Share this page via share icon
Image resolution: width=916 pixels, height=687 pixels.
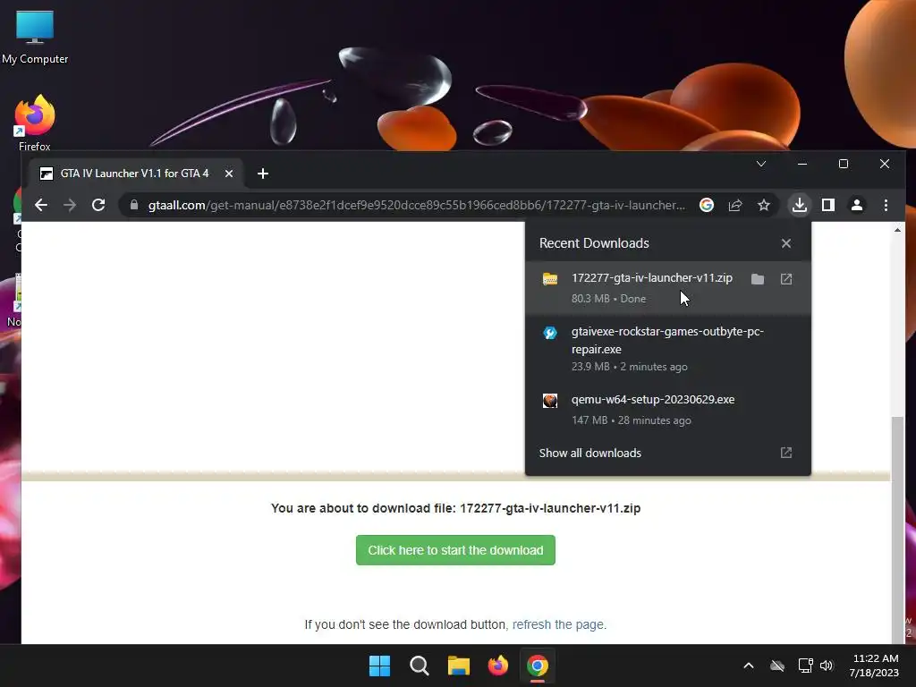pyautogui.click(x=735, y=205)
